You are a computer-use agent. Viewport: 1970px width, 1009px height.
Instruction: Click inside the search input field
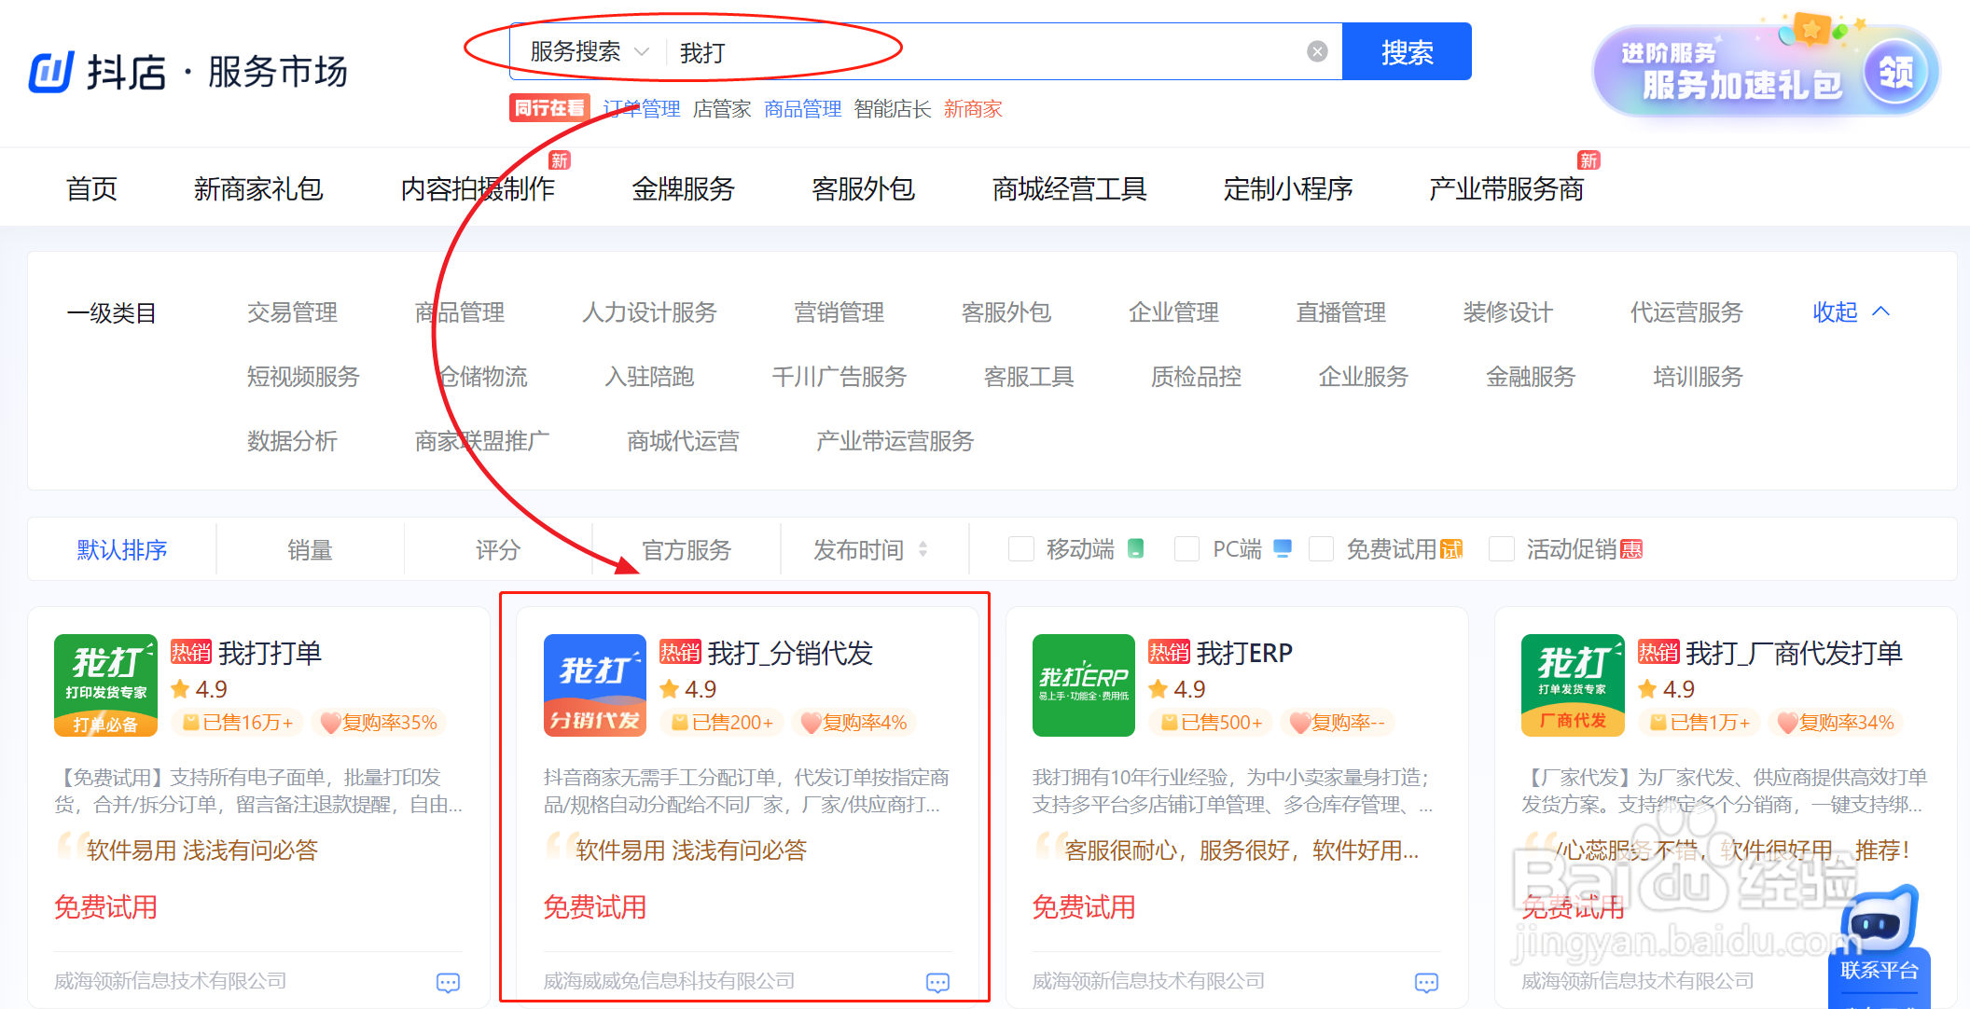tap(989, 51)
